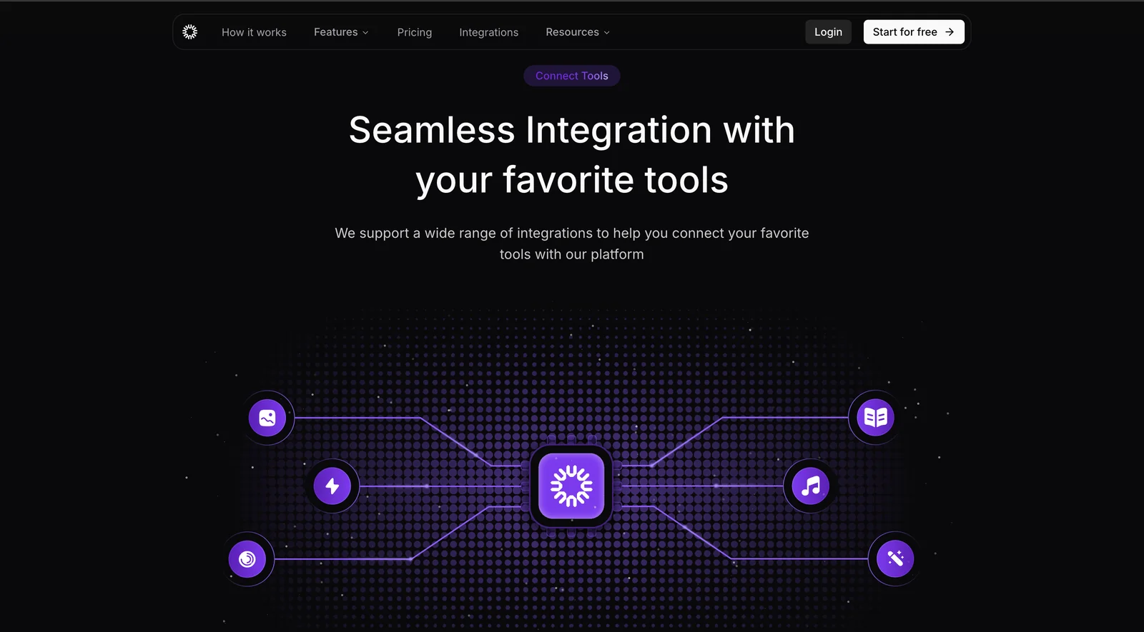1144x632 pixels.
Task: Click the "We support a wide range" paragraph
Action: 572,244
